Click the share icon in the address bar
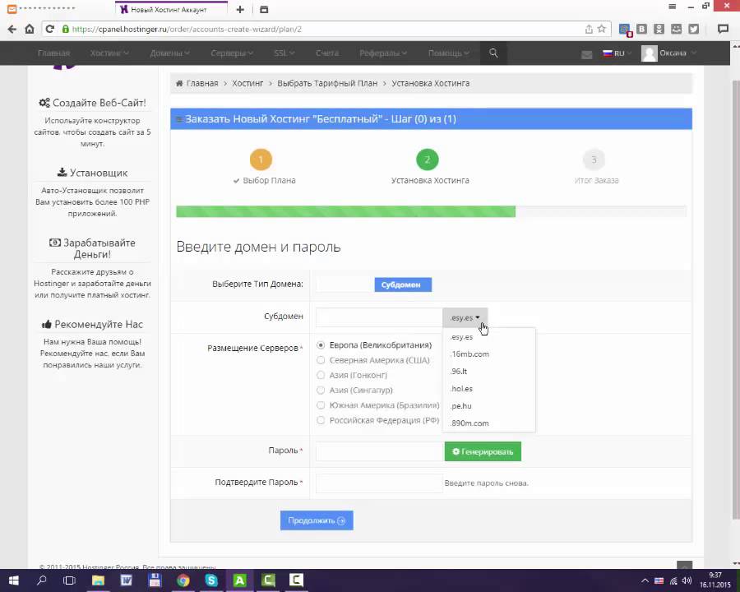Image resolution: width=740 pixels, height=592 pixels. point(589,29)
